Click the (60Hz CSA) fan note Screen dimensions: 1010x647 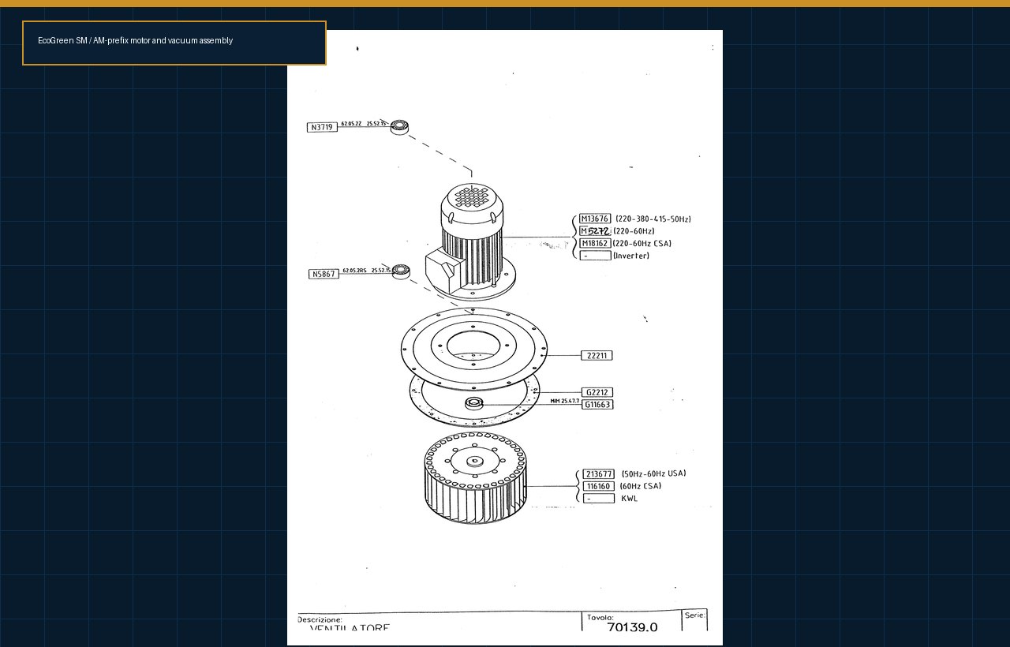pos(640,486)
